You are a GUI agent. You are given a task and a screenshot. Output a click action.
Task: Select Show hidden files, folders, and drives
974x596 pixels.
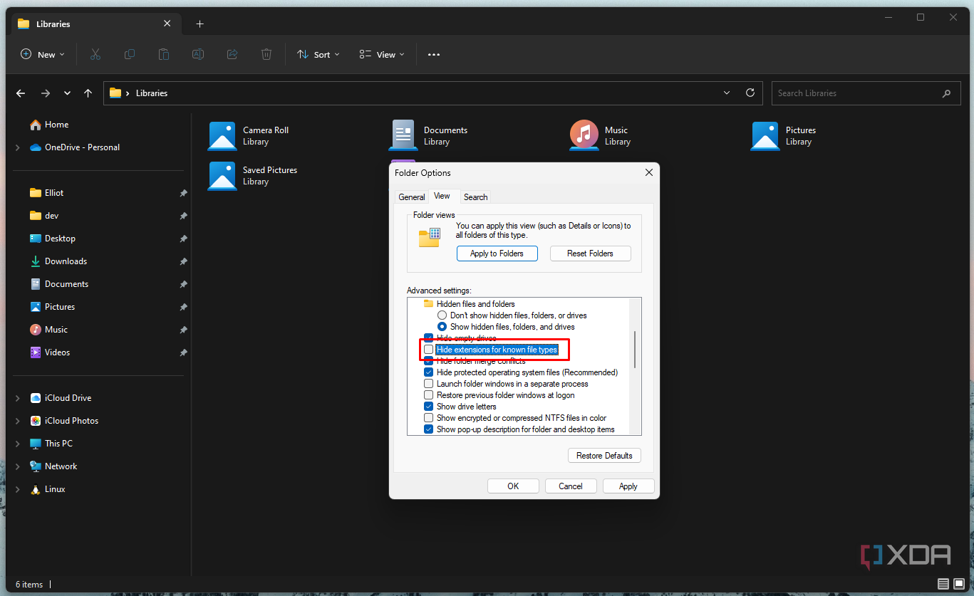[442, 327]
